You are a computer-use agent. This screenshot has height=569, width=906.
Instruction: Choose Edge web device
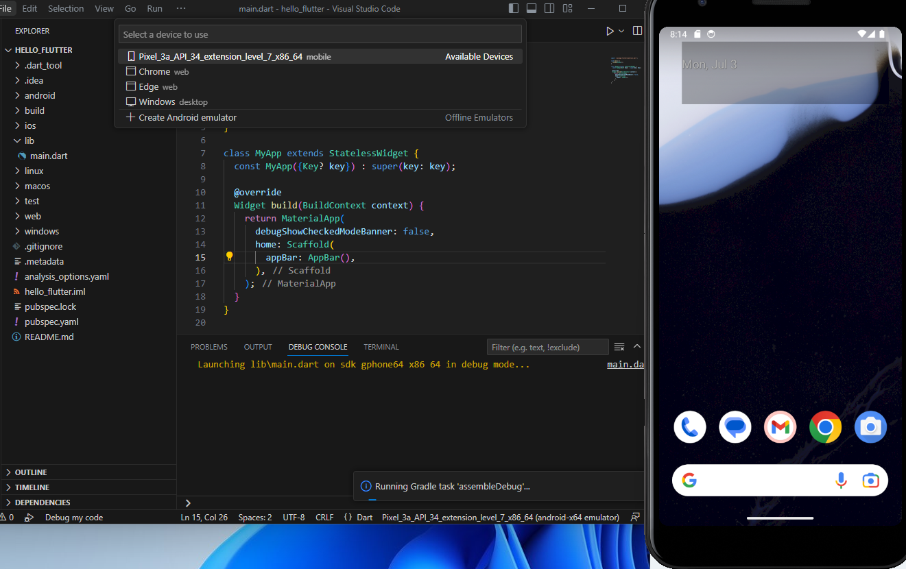(320, 86)
